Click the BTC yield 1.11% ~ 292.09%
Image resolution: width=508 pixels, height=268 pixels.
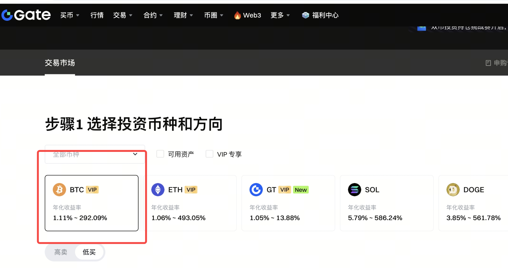[x=80, y=218]
